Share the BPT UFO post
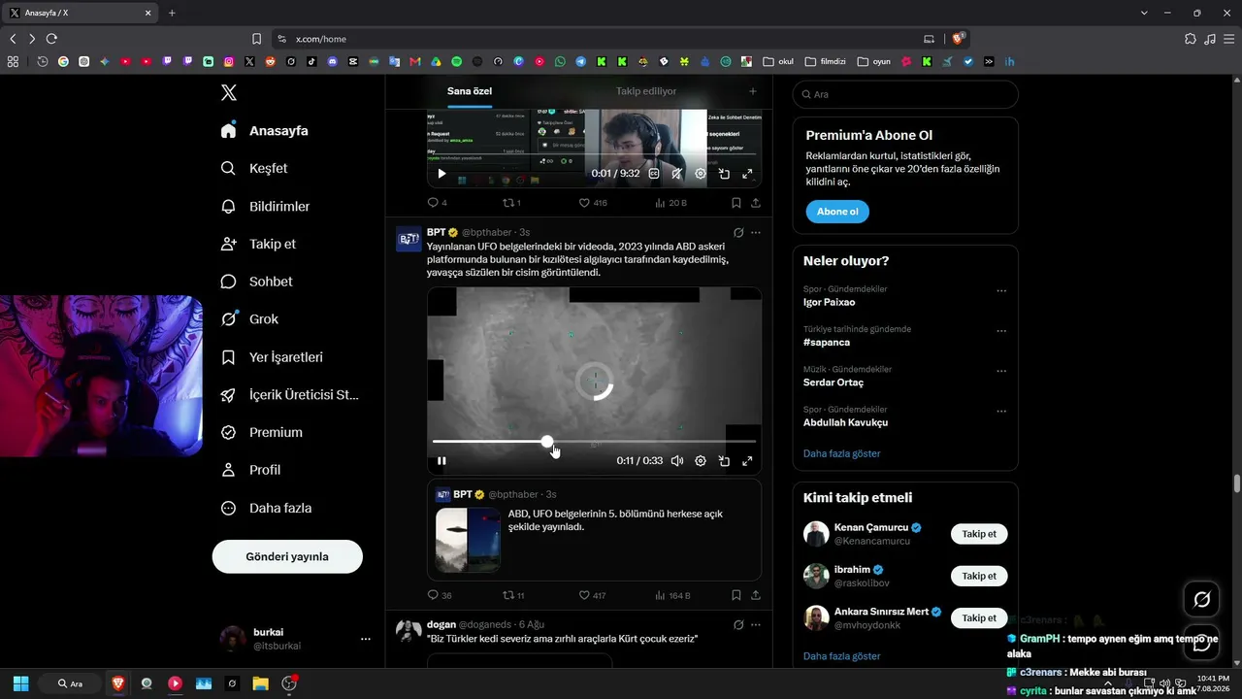 [756, 595]
